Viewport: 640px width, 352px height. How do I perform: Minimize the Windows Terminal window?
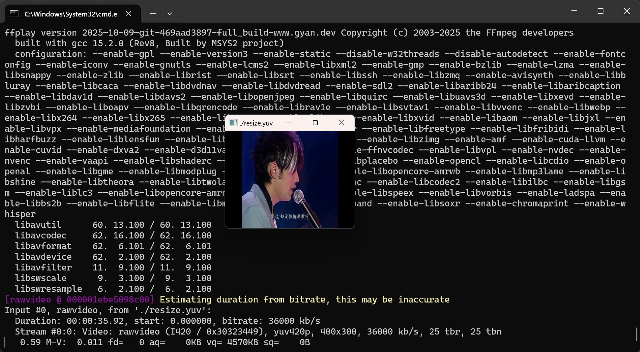574,11
